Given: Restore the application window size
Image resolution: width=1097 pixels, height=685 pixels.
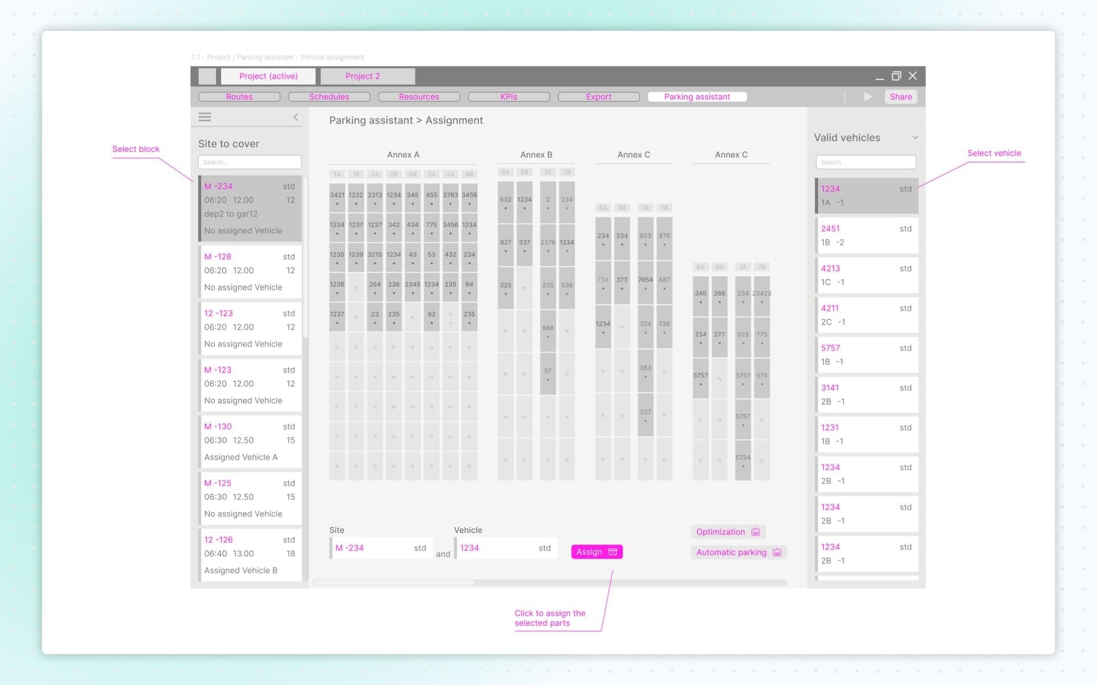Looking at the screenshot, I should 896,76.
